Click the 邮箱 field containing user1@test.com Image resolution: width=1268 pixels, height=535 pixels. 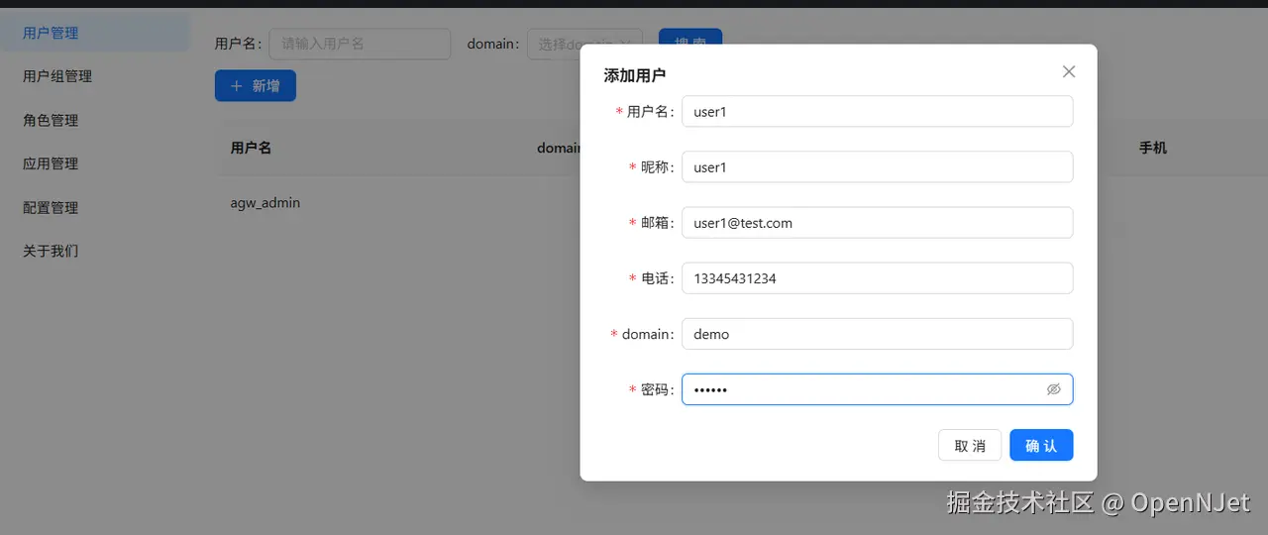coord(878,222)
